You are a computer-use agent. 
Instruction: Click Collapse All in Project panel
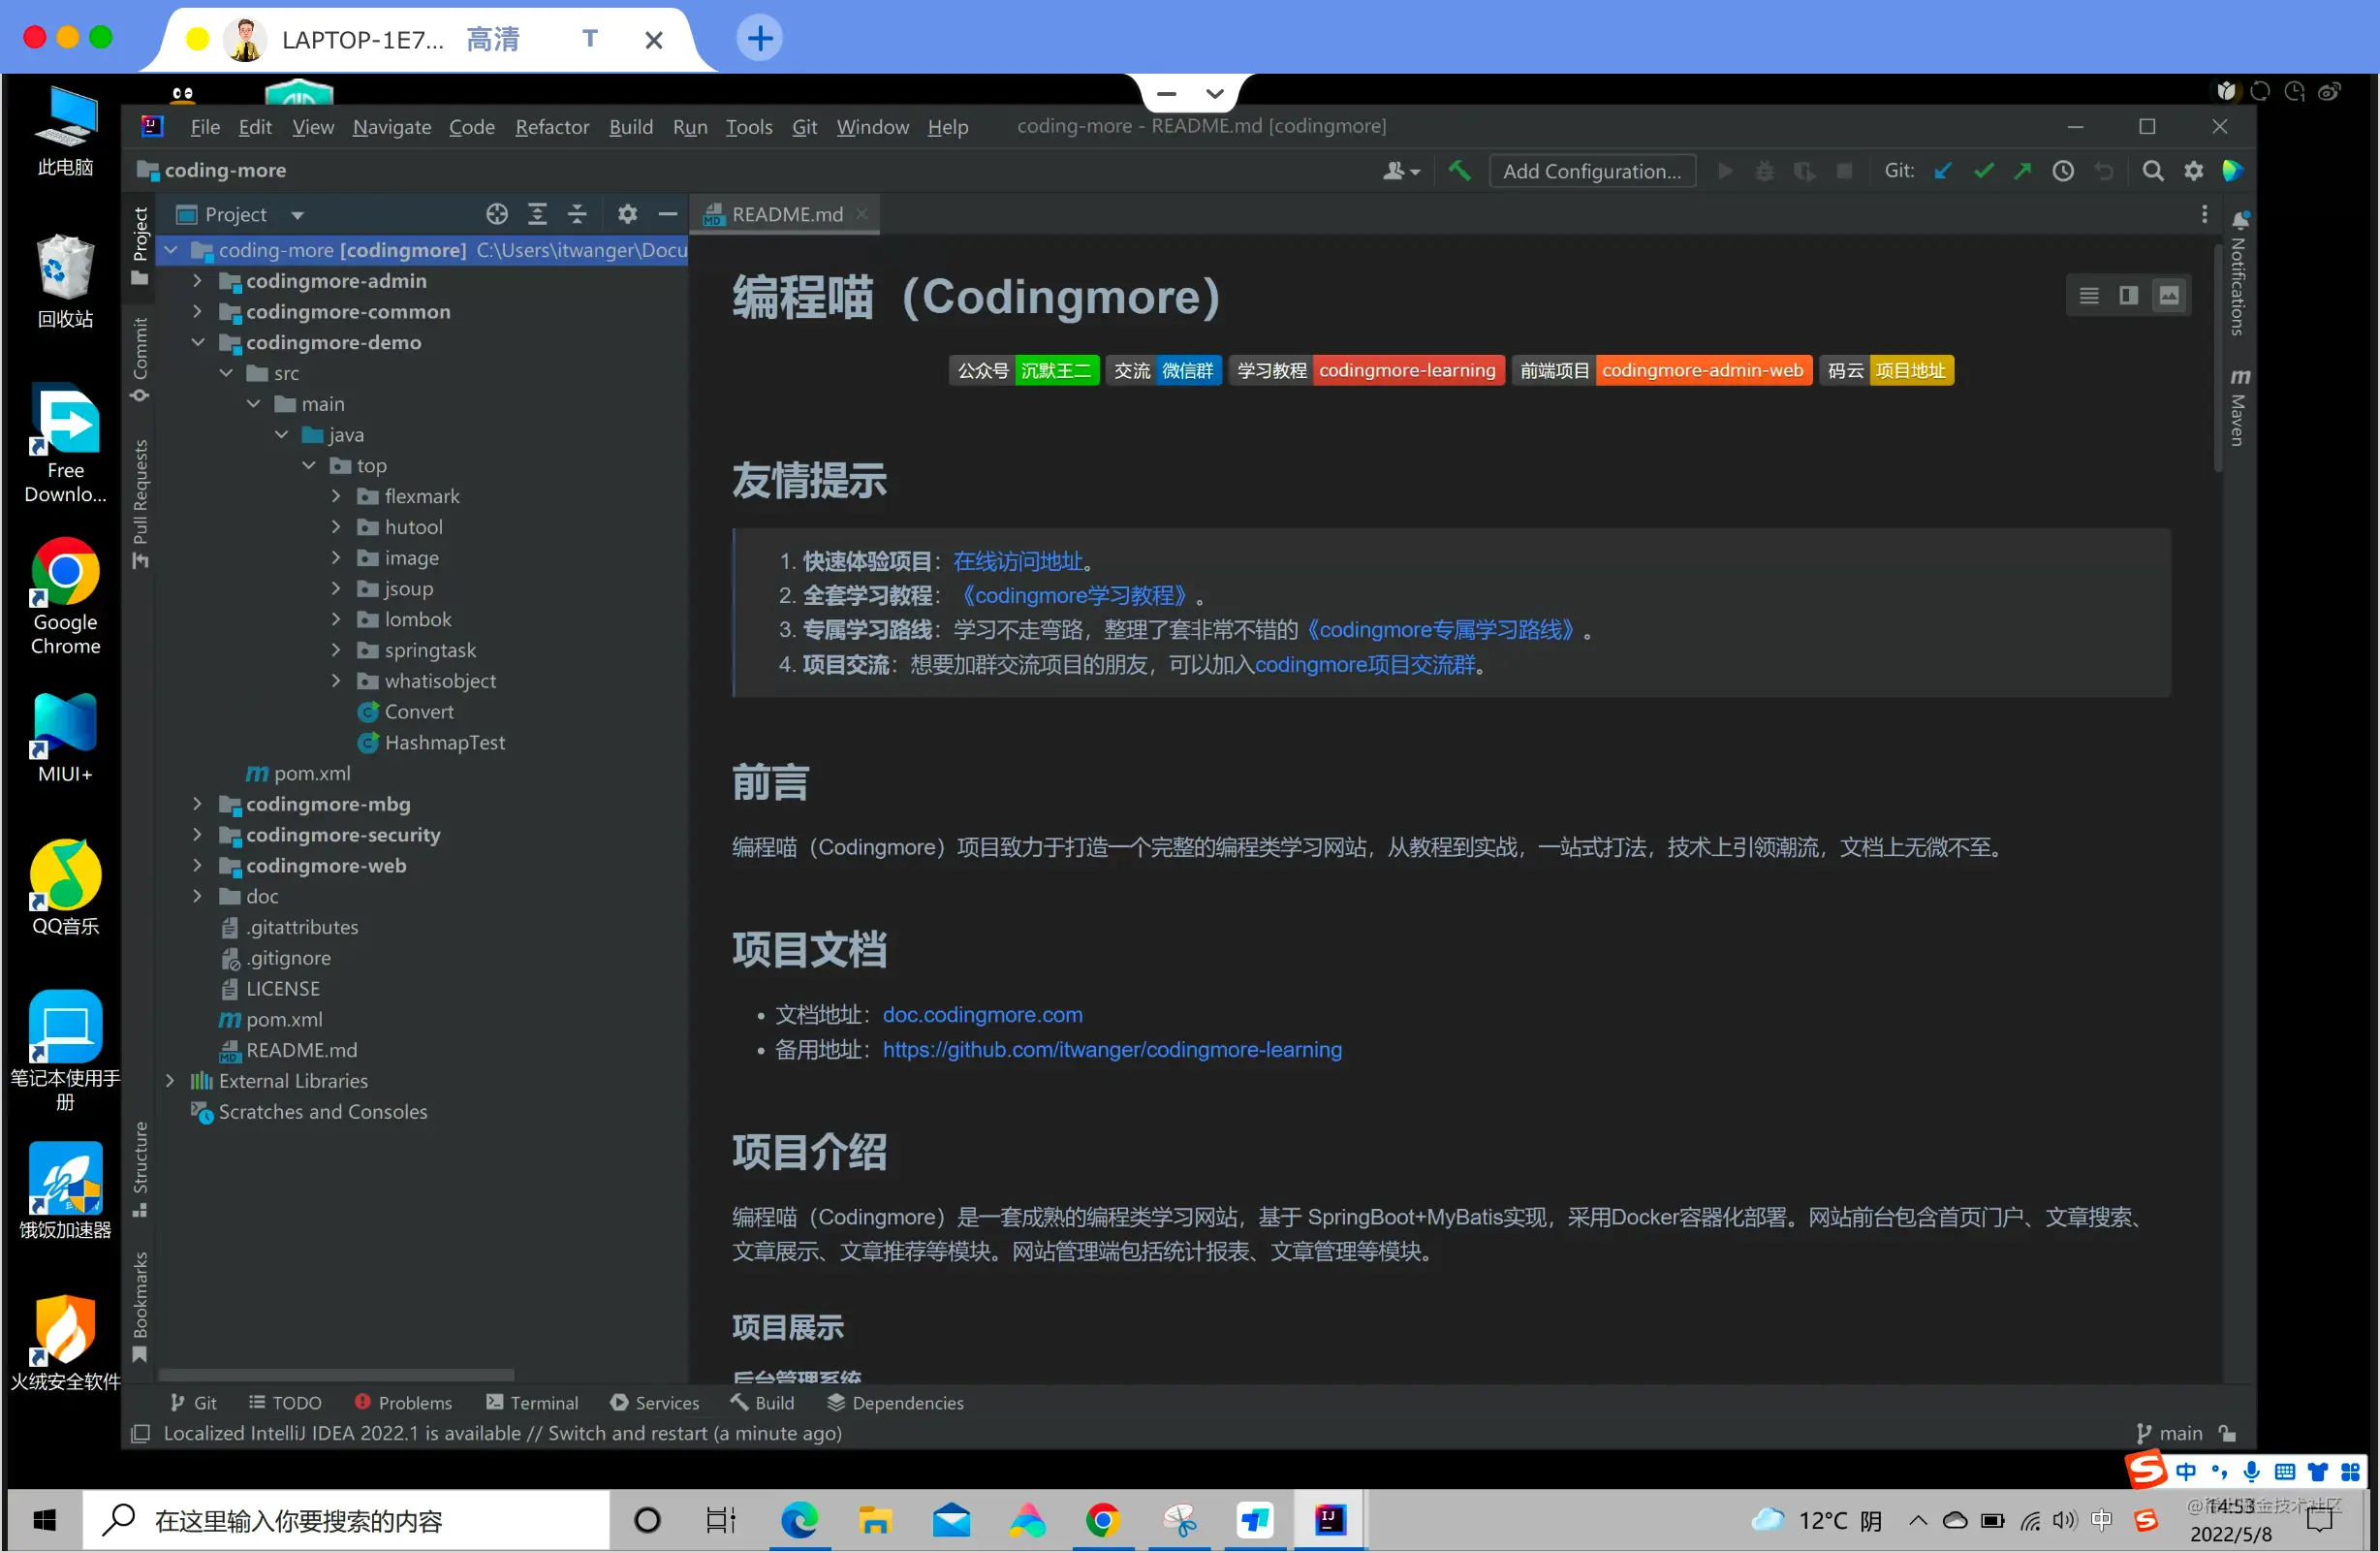click(x=577, y=214)
